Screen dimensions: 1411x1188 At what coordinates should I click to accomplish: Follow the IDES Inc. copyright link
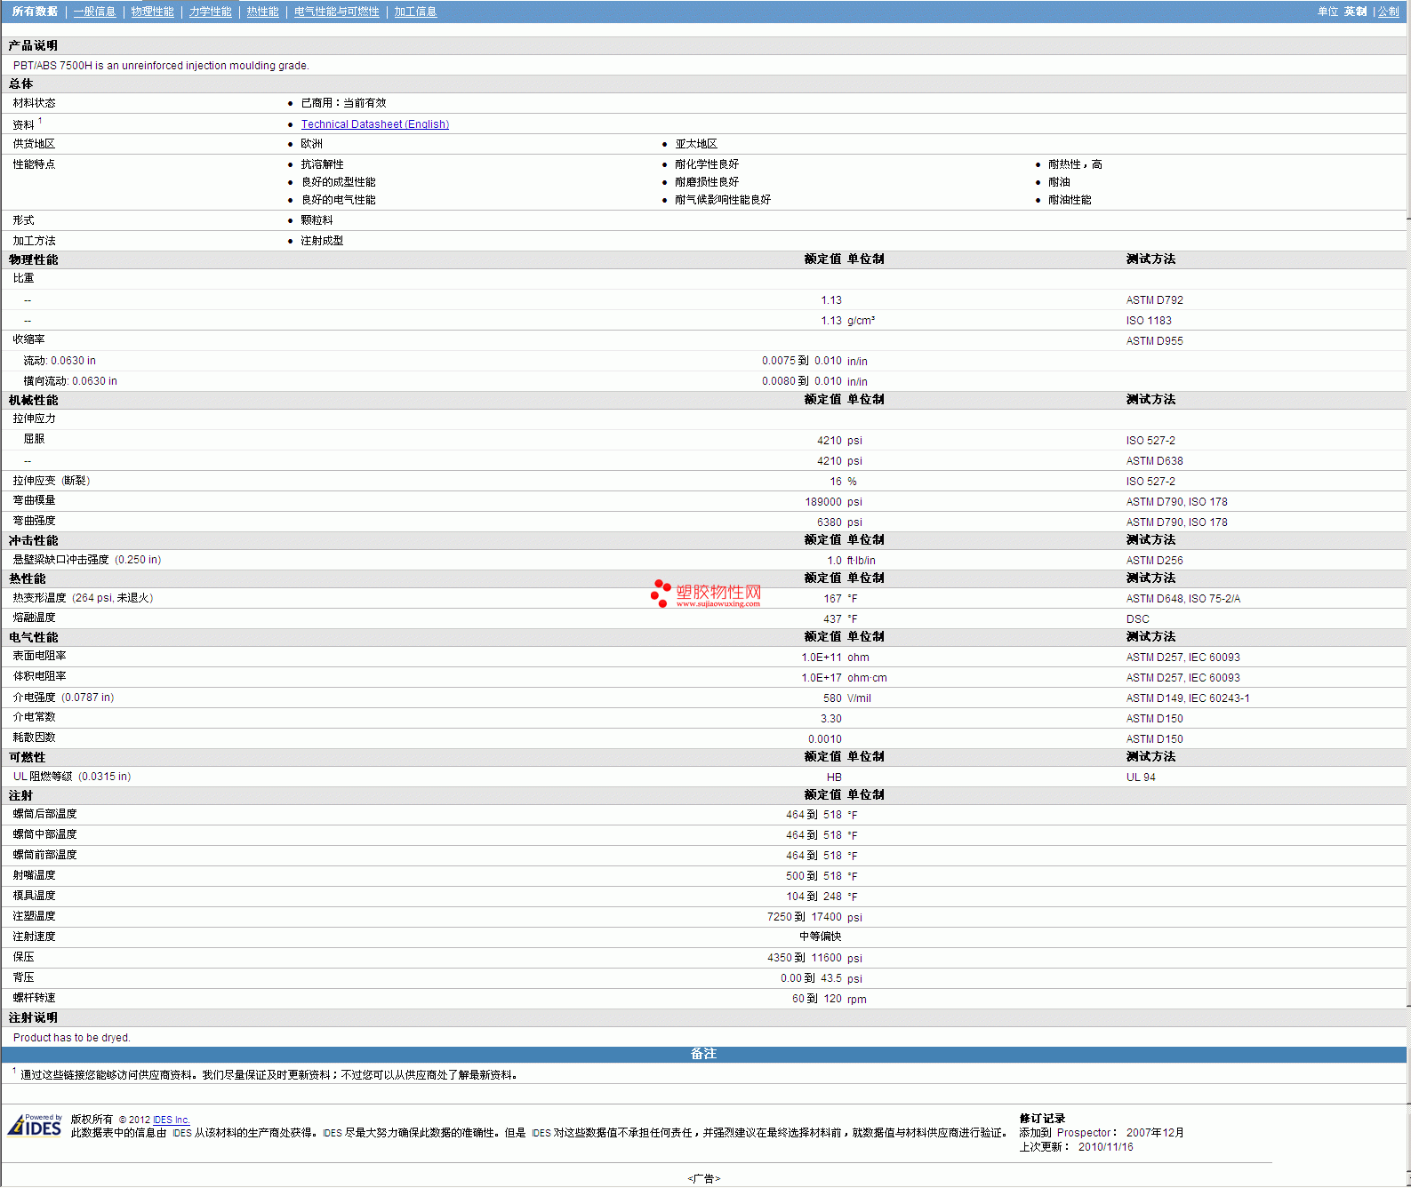click(171, 1120)
